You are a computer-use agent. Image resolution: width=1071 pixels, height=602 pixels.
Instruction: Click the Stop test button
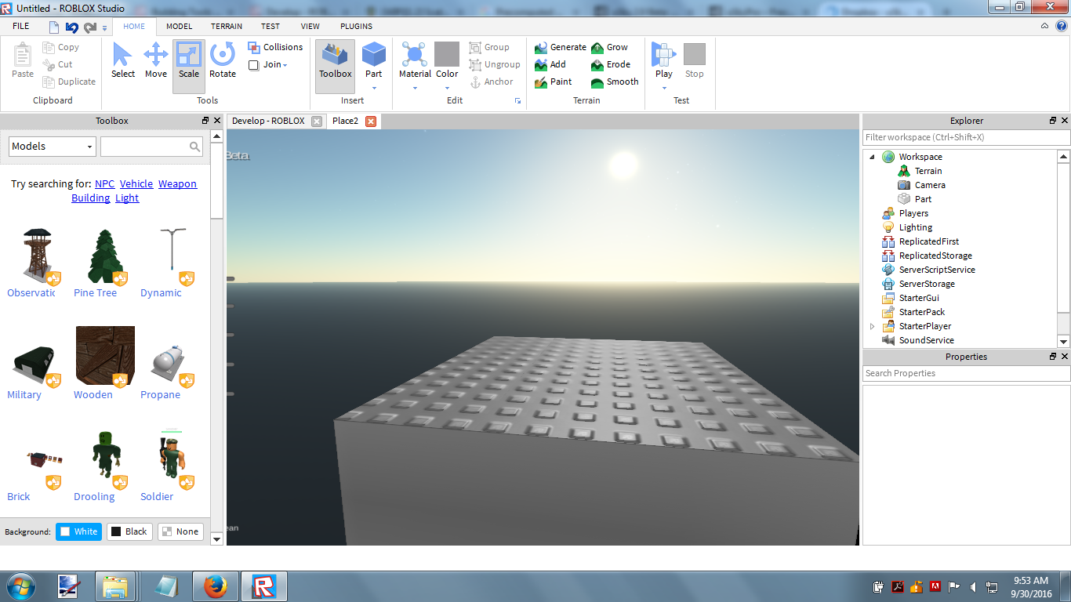pyautogui.click(x=695, y=60)
